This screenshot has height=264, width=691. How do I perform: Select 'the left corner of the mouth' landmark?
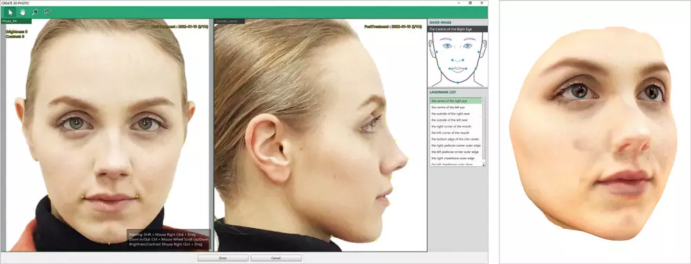pos(456,132)
